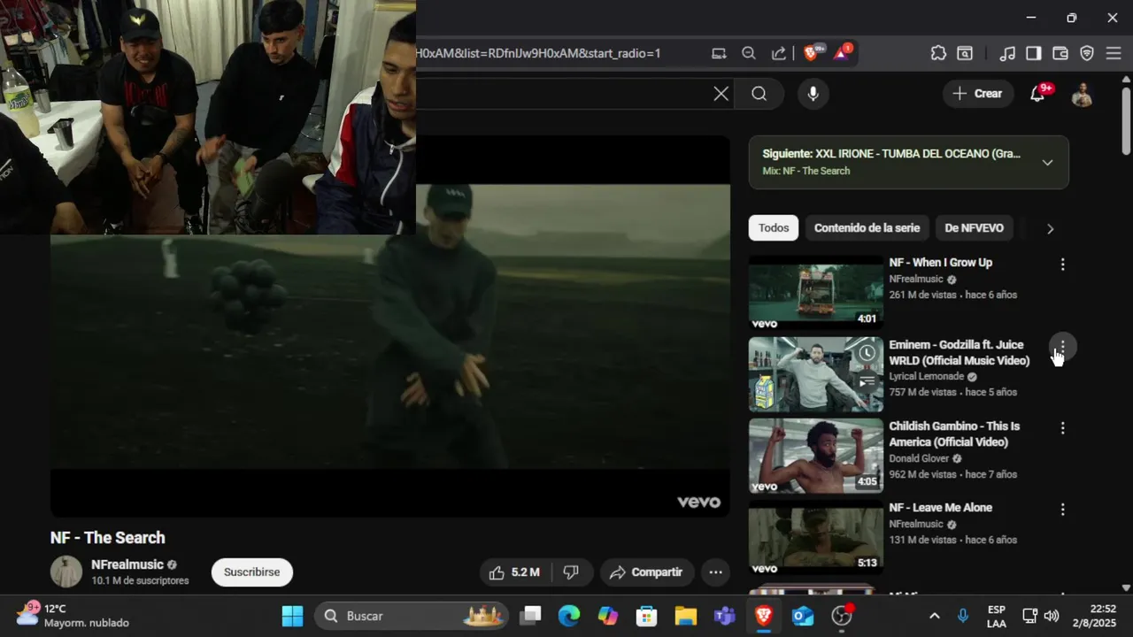Click the tab search icon in browser toolbar
This screenshot has height=637, width=1133.
pos(965,53)
